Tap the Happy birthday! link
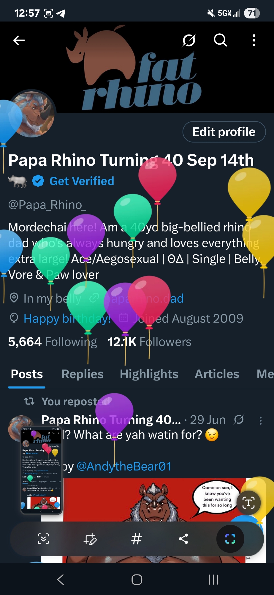 pyautogui.click(x=67, y=319)
